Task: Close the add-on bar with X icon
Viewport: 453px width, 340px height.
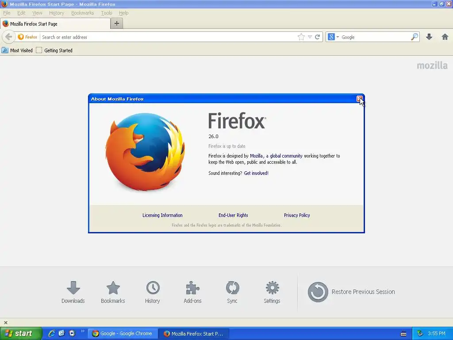Action: pyautogui.click(x=5, y=322)
